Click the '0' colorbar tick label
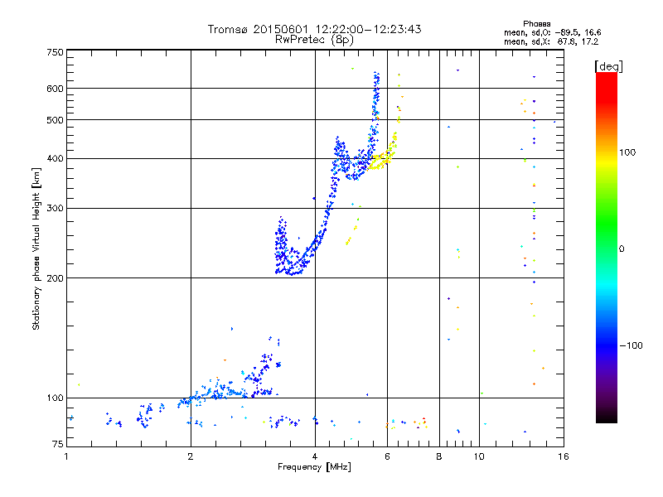Image resolution: width=663 pixels, height=497 pixels. coord(622,249)
